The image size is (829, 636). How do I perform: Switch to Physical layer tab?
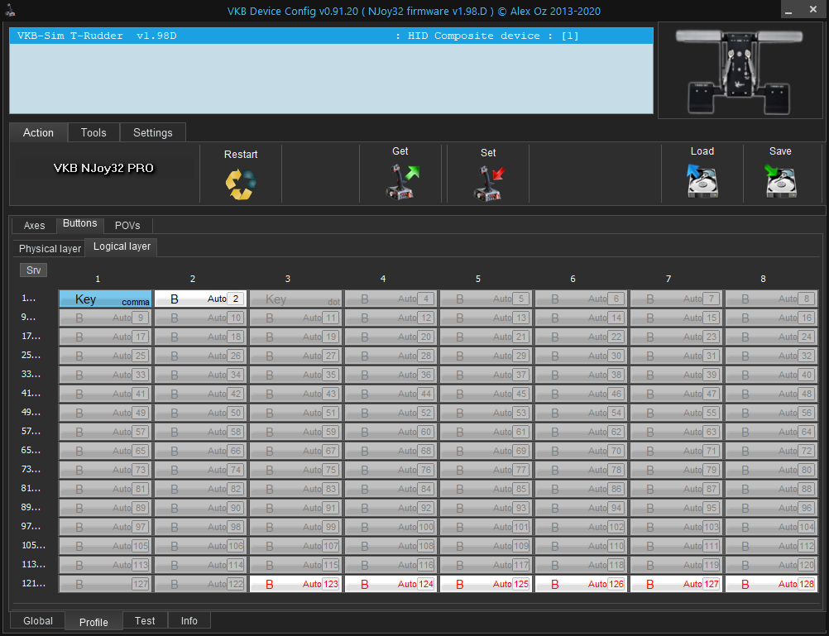coord(50,248)
